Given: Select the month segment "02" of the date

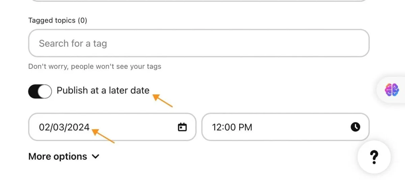Looking at the screenshot, I should pos(44,127).
